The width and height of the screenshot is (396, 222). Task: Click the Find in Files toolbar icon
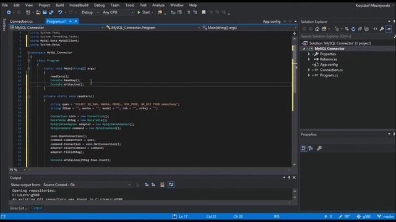pyautogui.click(x=160, y=12)
